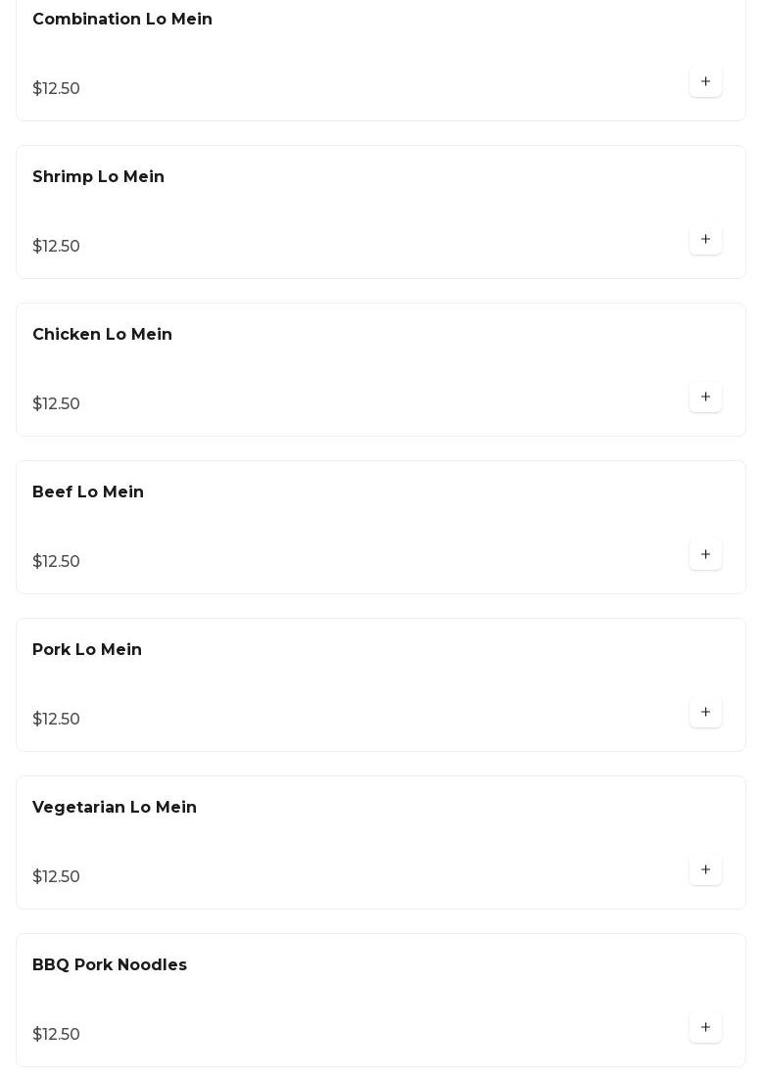Add Vegetarian Lo Mein with plus icon
Screen dimensions: 762x1076
(705, 870)
